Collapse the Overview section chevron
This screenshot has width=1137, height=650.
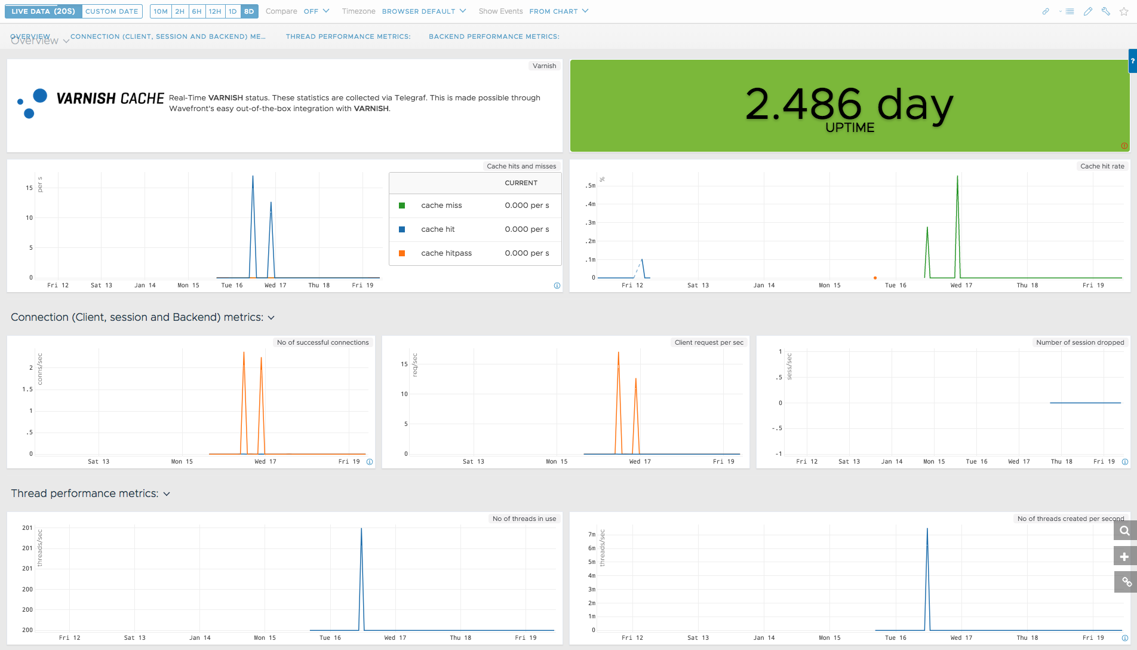click(66, 41)
